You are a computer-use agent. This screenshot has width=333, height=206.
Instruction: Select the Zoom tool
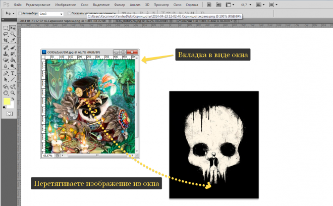coord(13,93)
